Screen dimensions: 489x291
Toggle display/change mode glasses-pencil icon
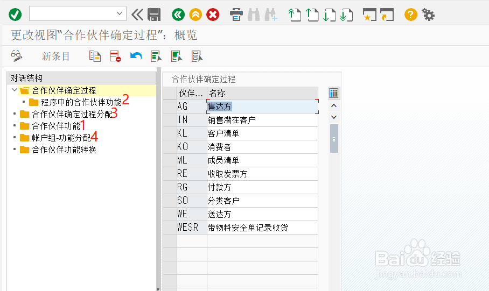(16, 56)
